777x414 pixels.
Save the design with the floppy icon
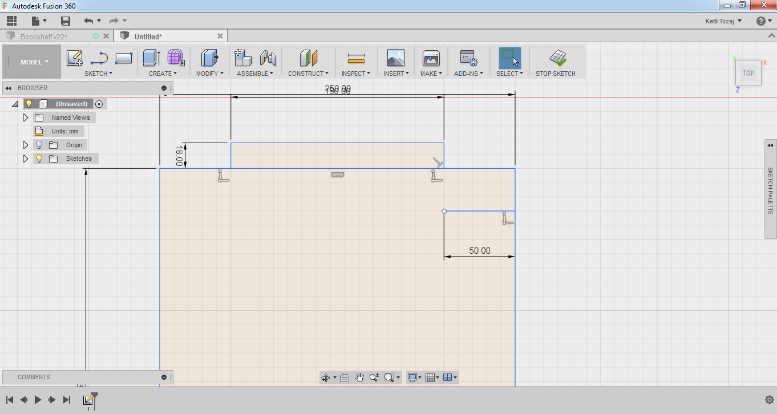(66, 21)
